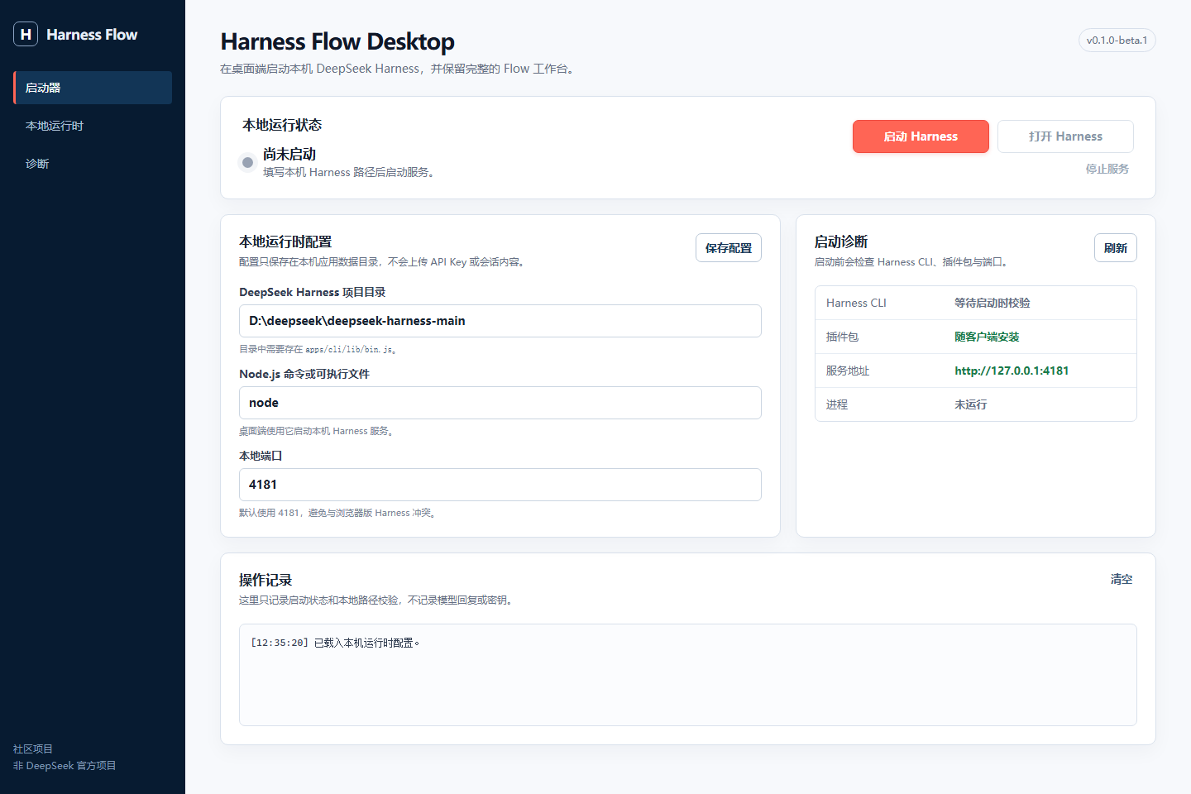Click the 尚未启动 status heading
Viewport: 1191px width, 794px height.
tap(289, 154)
